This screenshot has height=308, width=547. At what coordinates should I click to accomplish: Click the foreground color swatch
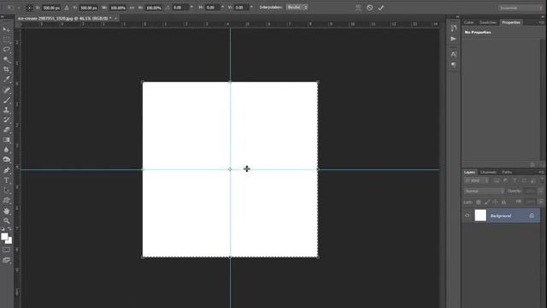(4, 236)
